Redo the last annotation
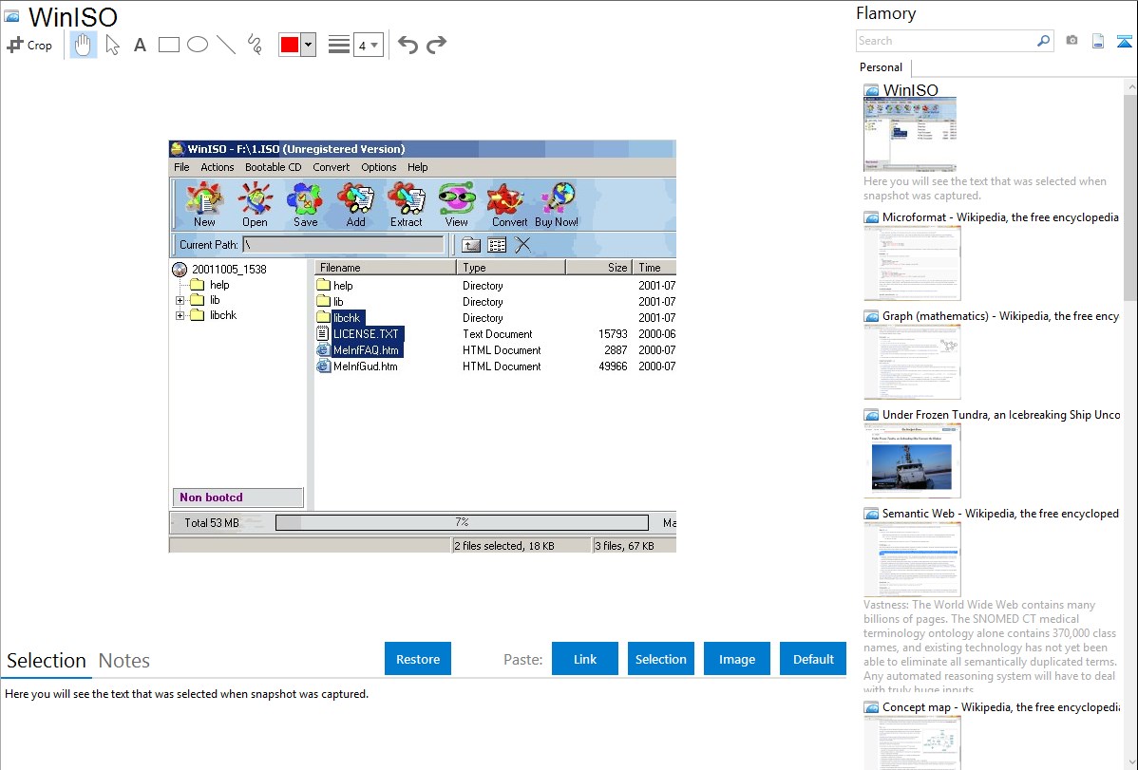1138x770 pixels. (x=436, y=45)
